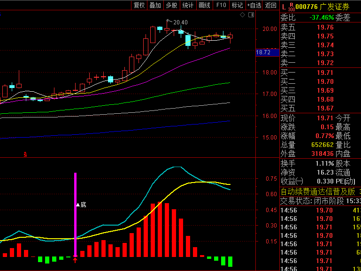
Task: Click the R300 index badge
Action: pyautogui.click(x=292, y=7)
